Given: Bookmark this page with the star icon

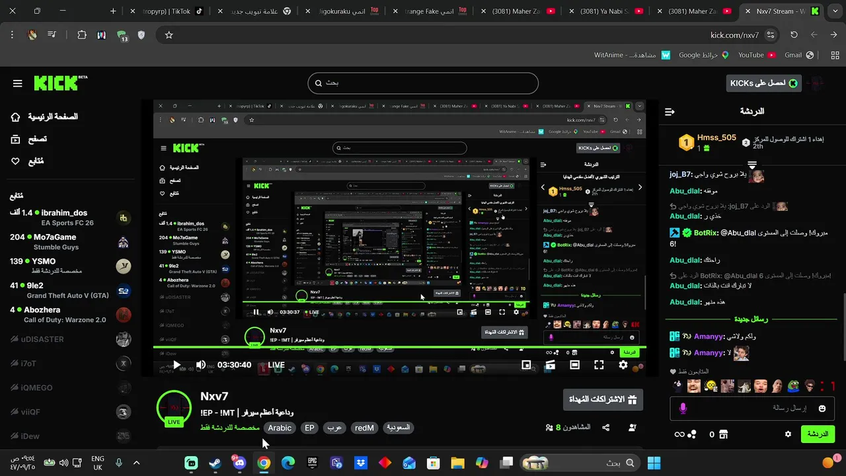Looking at the screenshot, I should (x=169, y=35).
